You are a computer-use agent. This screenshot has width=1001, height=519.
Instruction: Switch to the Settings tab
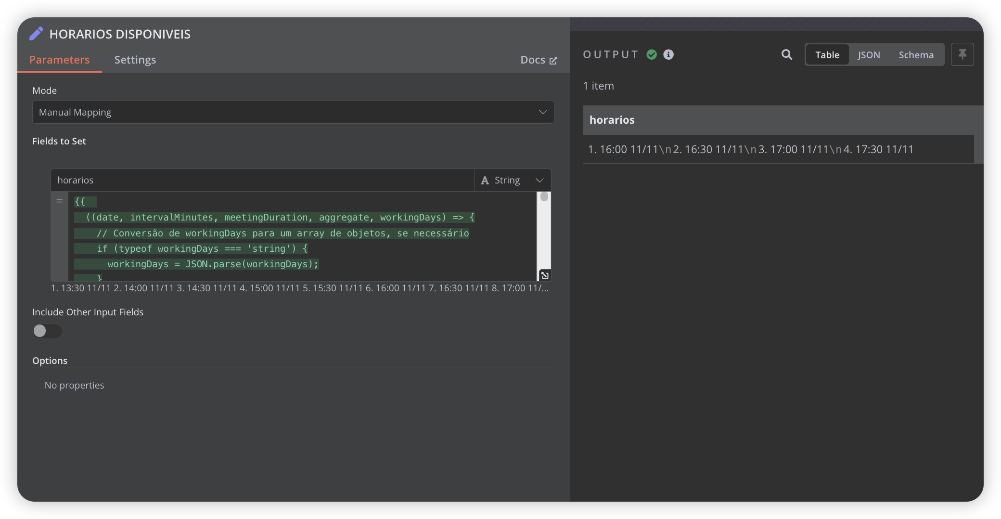tap(135, 60)
